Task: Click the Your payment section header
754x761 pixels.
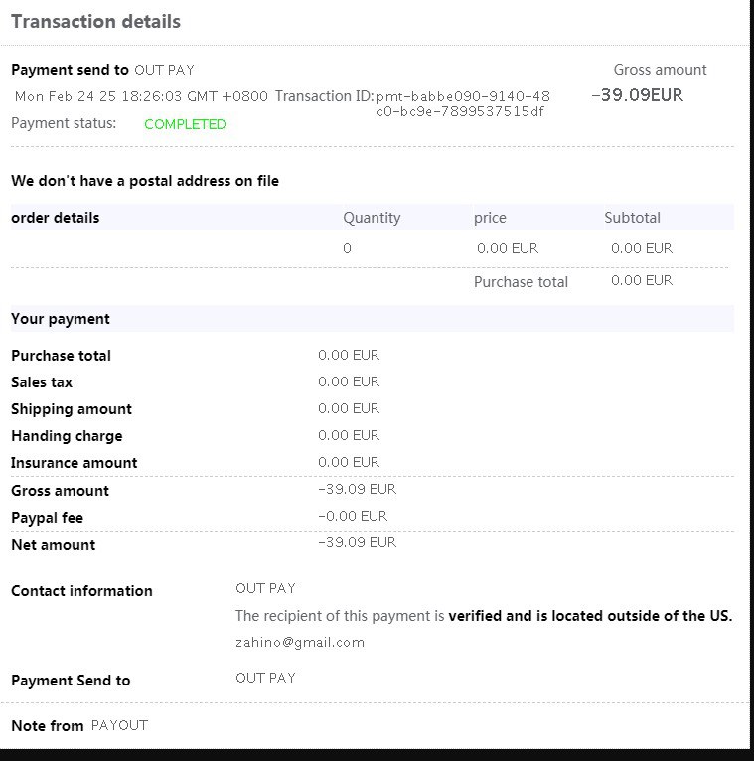Action: (x=61, y=319)
